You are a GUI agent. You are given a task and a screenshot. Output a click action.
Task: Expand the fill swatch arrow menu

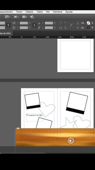92,23
